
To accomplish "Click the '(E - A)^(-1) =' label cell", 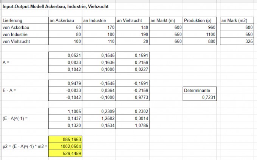I will point(25,118).
